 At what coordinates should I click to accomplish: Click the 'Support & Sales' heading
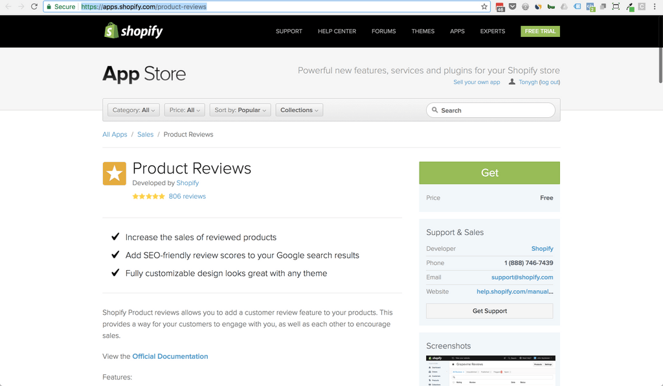[455, 232]
